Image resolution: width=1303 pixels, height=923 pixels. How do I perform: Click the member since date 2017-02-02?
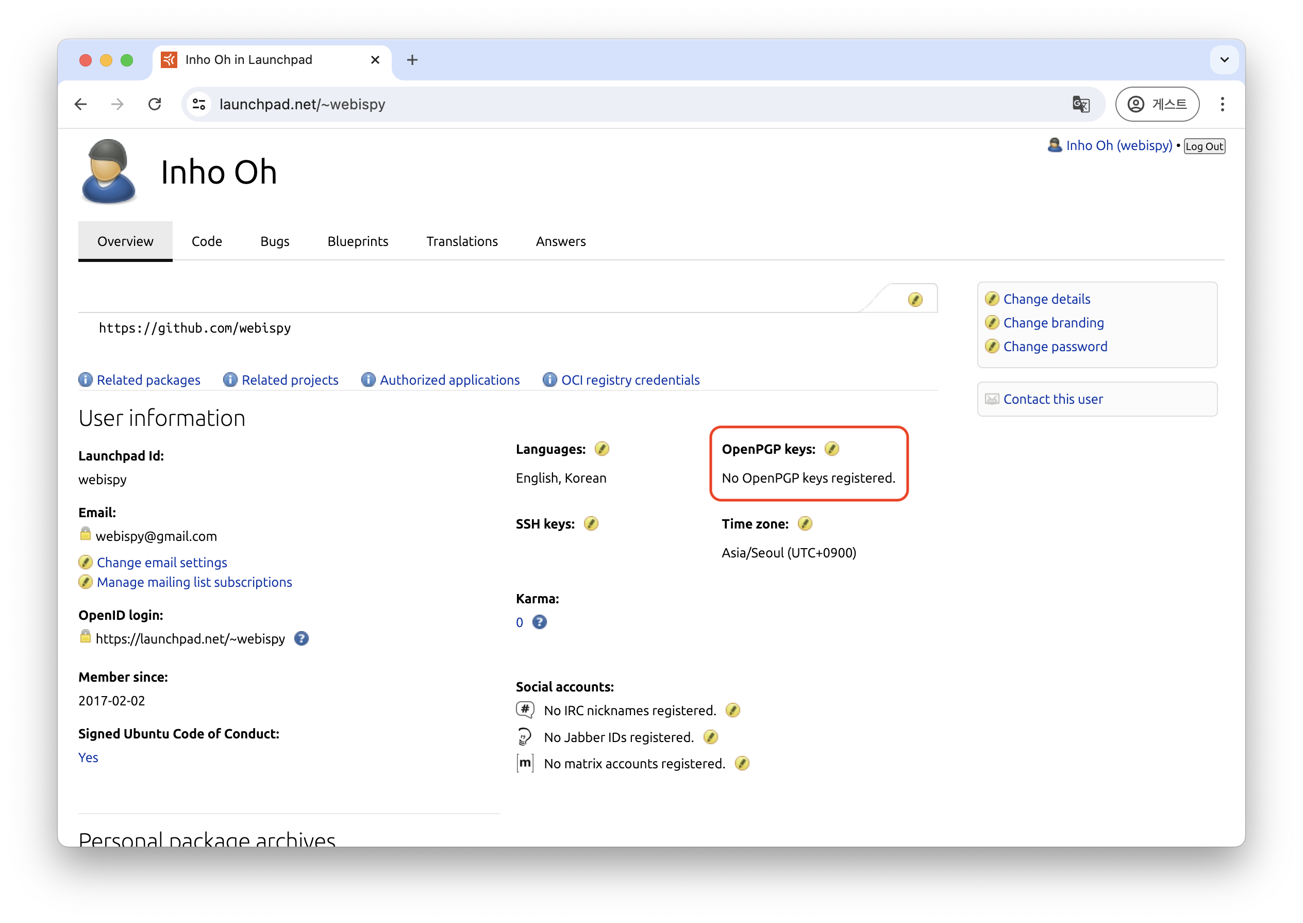point(111,701)
